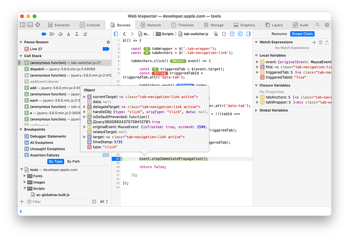The image size is (349, 239).
Task: Click the step over icon
Action: pos(60,34)
